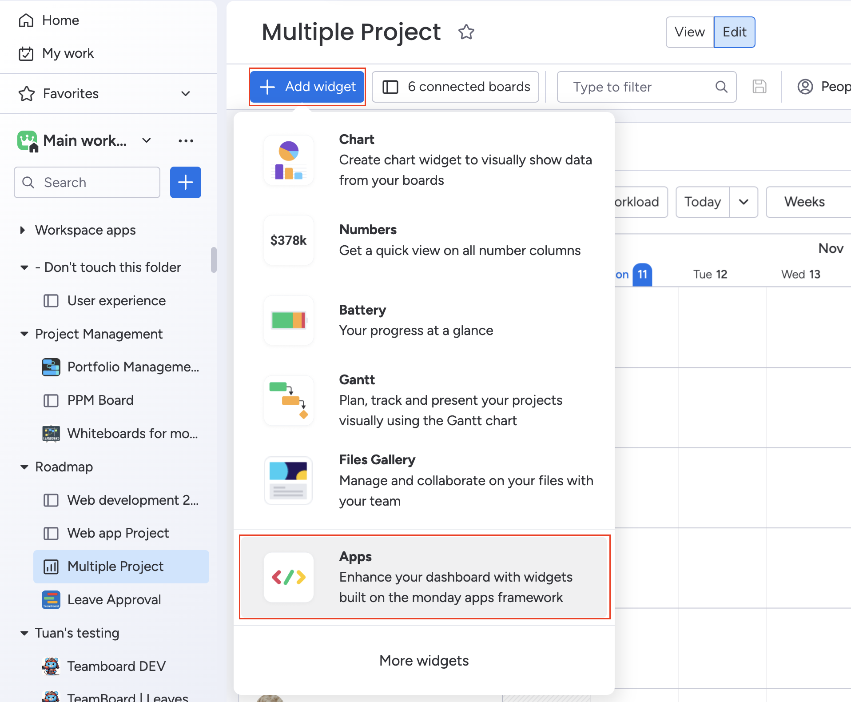
Task: Select the Files Gallery widget icon
Action: (289, 480)
